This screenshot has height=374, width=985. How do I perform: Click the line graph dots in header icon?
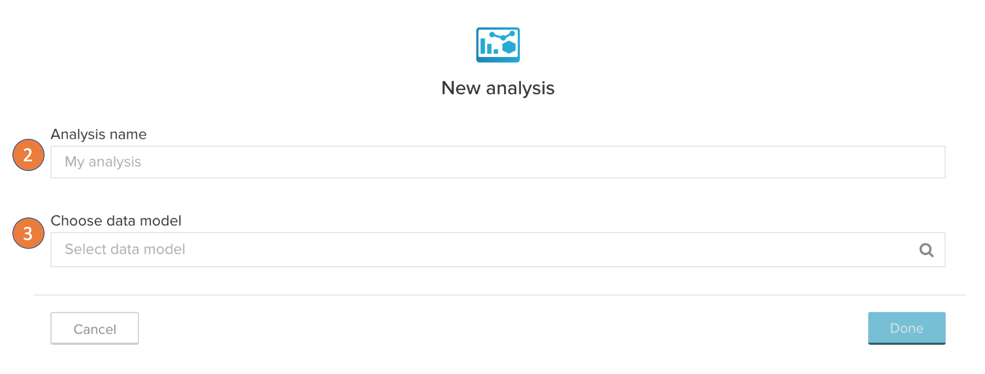click(502, 36)
